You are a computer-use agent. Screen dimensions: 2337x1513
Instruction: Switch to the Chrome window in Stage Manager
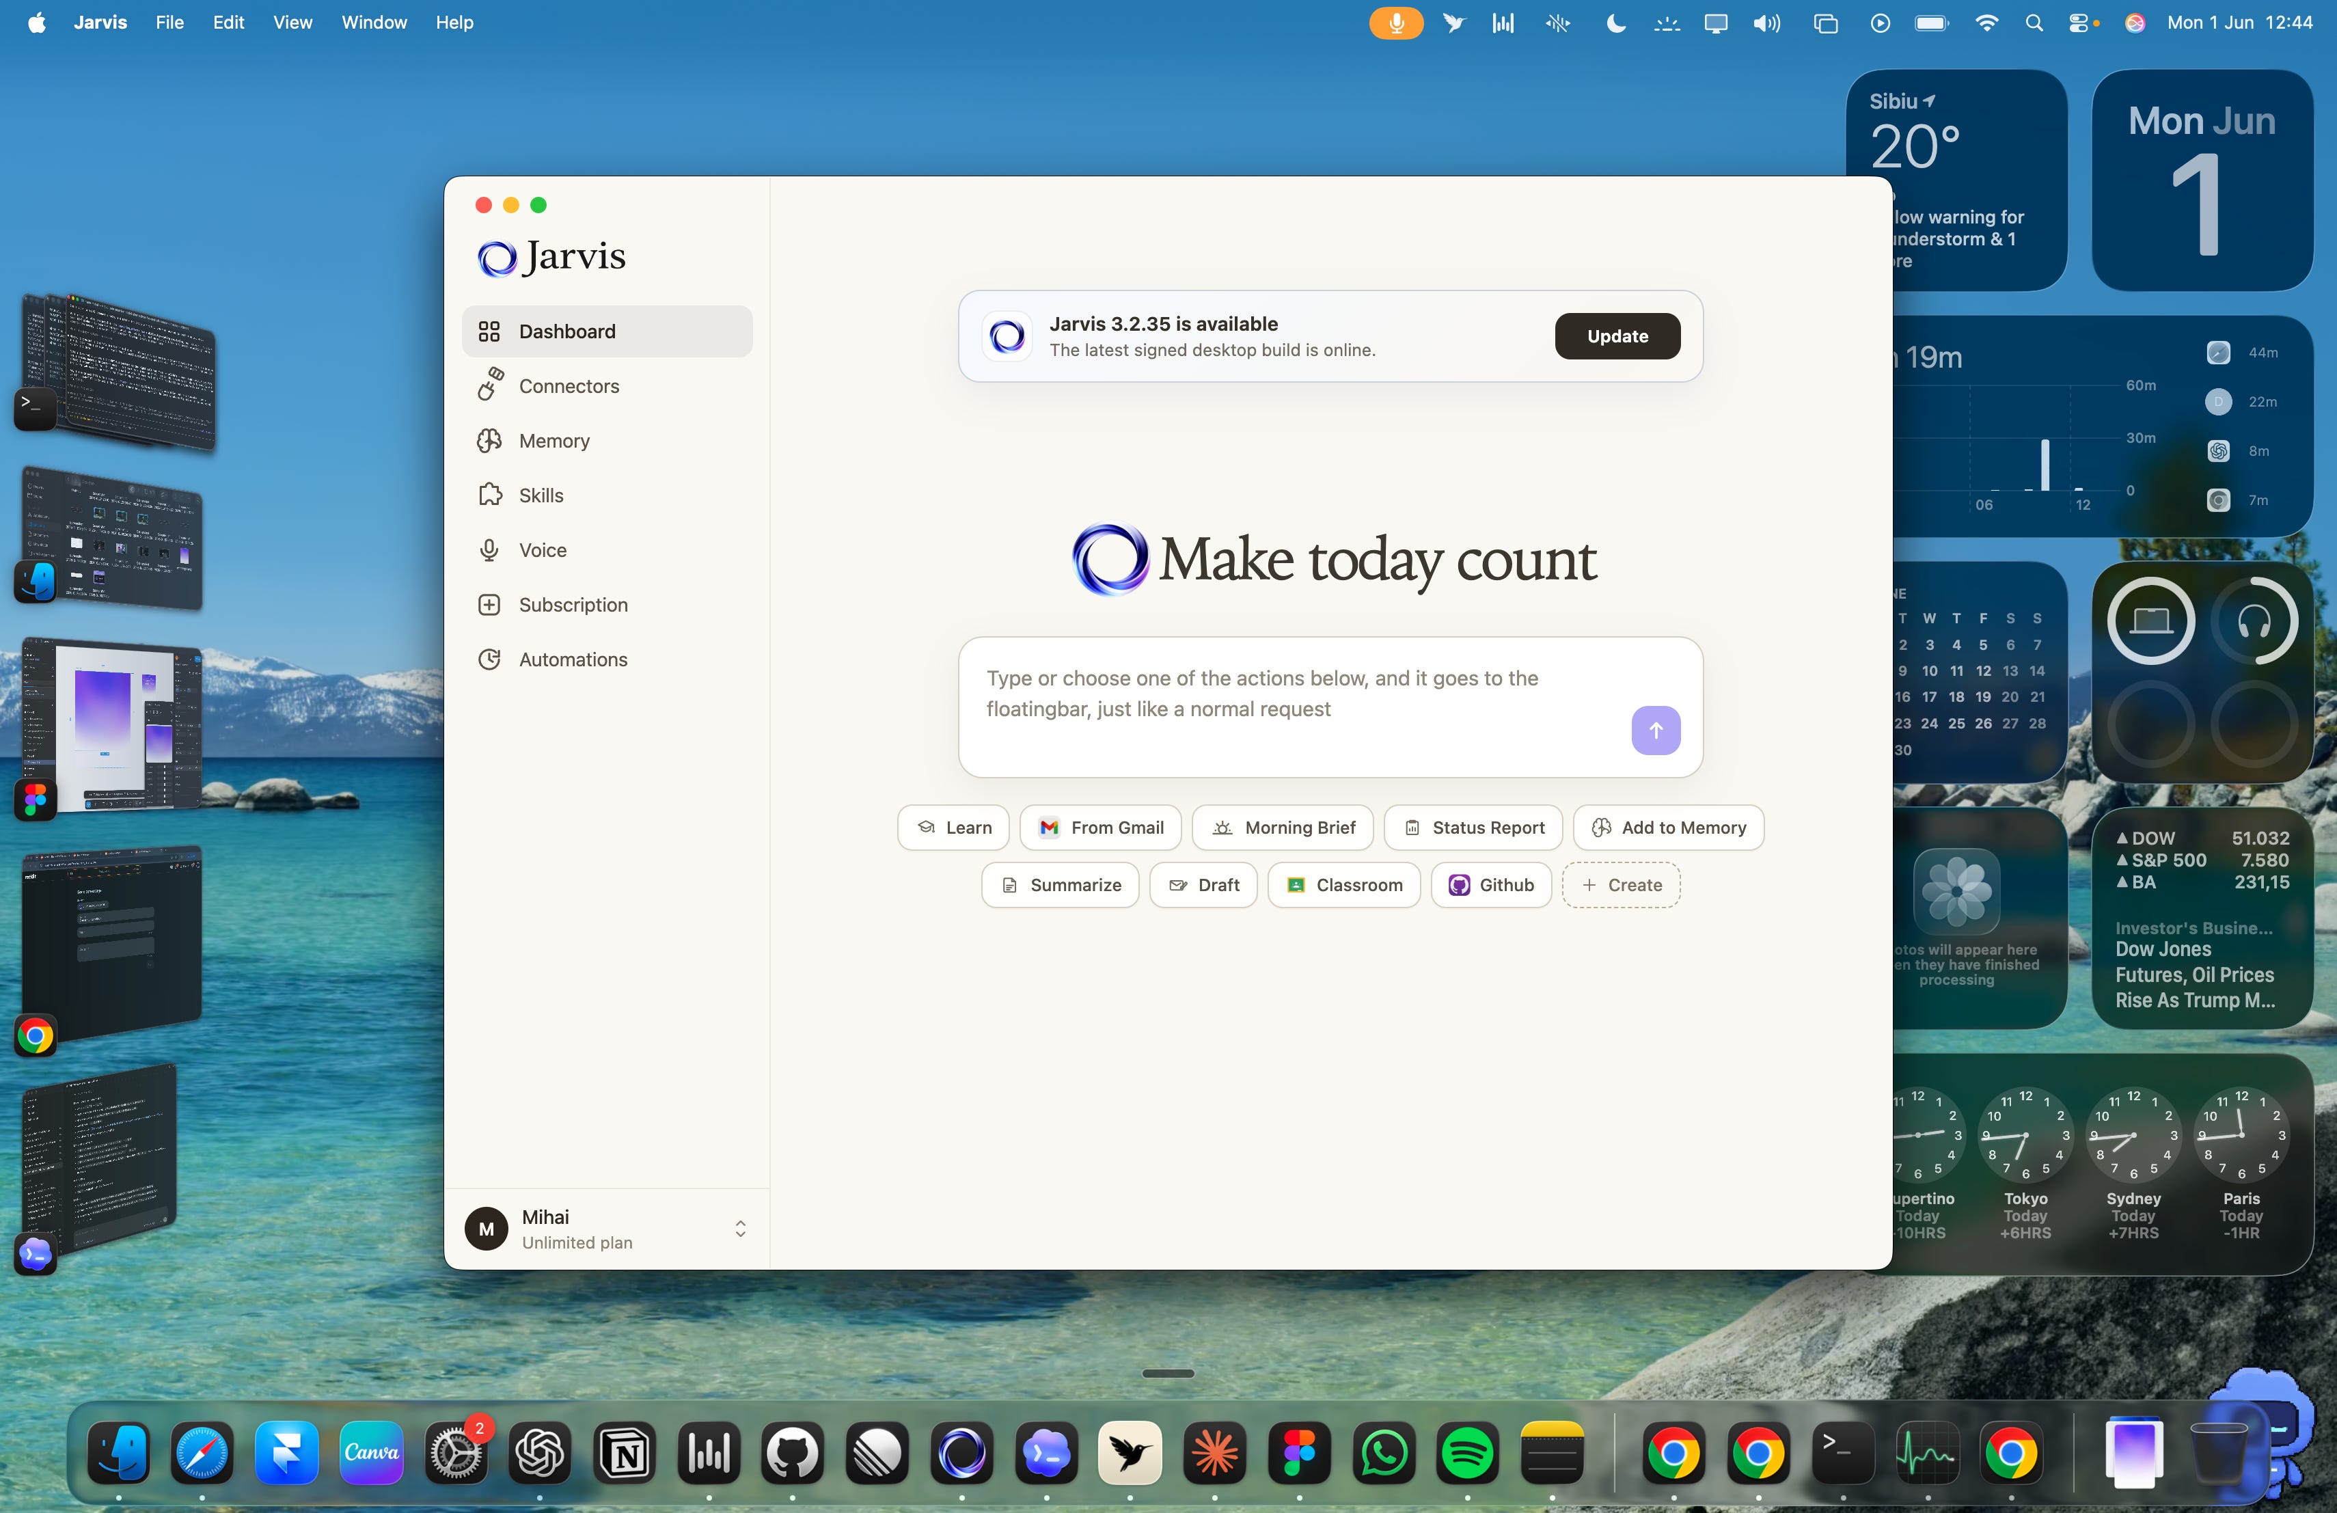click(111, 942)
